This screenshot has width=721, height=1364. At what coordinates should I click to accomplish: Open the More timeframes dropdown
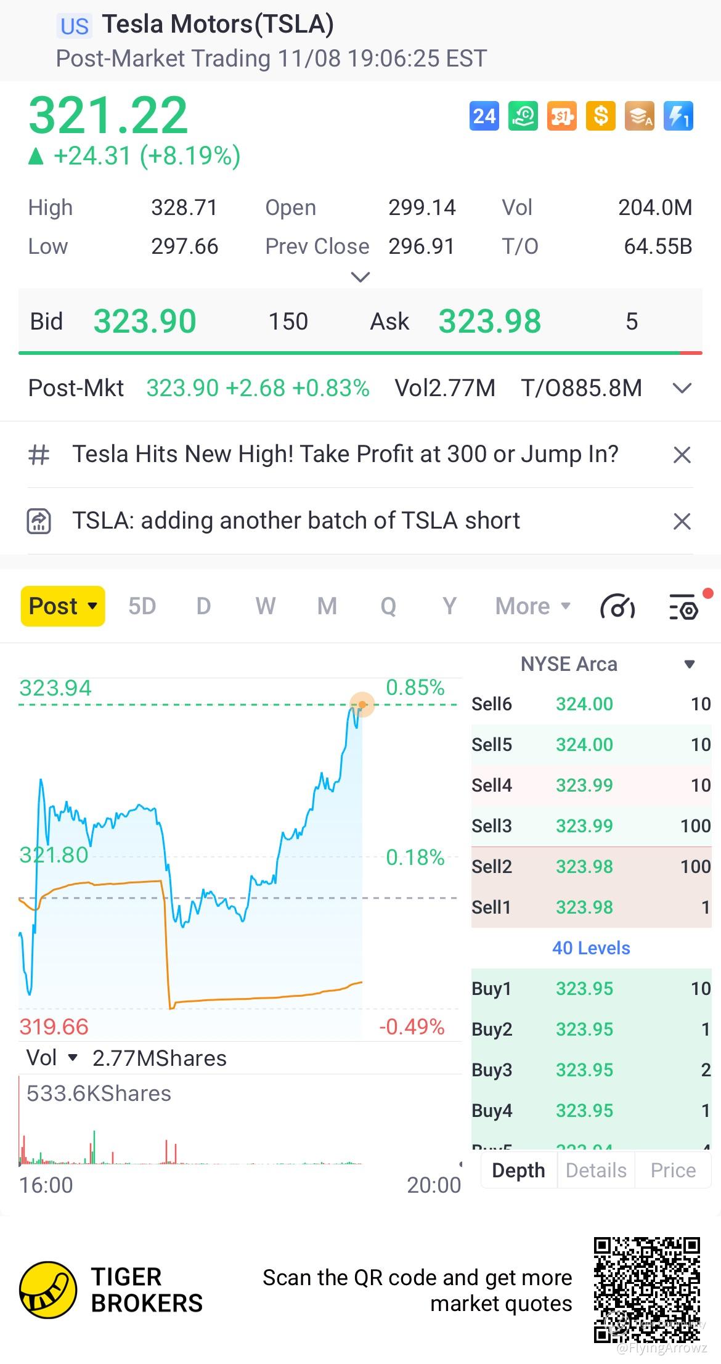click(x=533, y=606)
